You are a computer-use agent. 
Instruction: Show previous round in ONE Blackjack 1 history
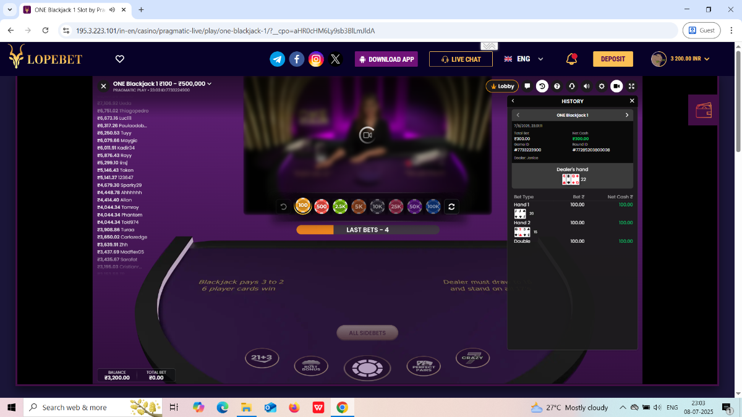click(518, 115)
